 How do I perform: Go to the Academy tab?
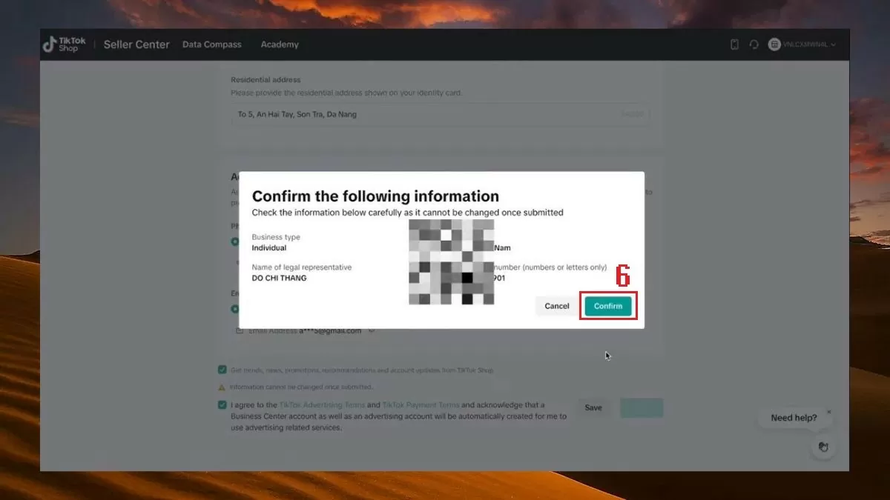pyautogui.click(x=280, y=44)
